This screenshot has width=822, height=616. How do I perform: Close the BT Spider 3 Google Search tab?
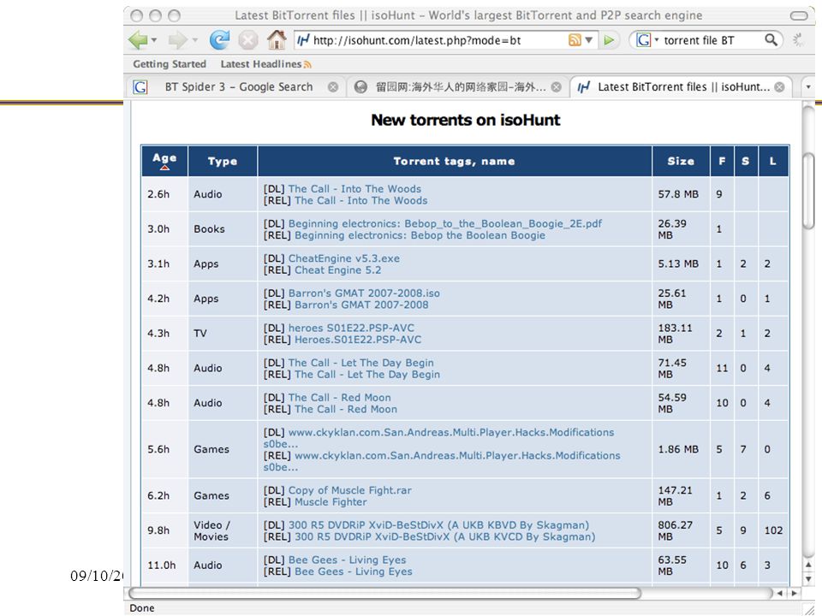(333, 87)
